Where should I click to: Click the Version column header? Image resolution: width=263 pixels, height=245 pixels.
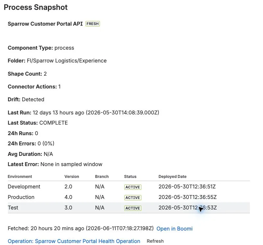pos(72,177)
